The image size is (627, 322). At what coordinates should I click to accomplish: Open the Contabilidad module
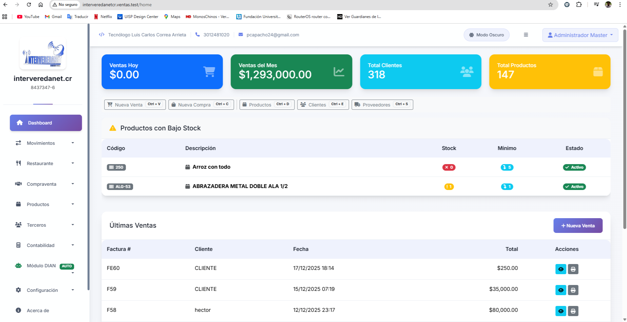pyautogui.click(x=40, y=245)
